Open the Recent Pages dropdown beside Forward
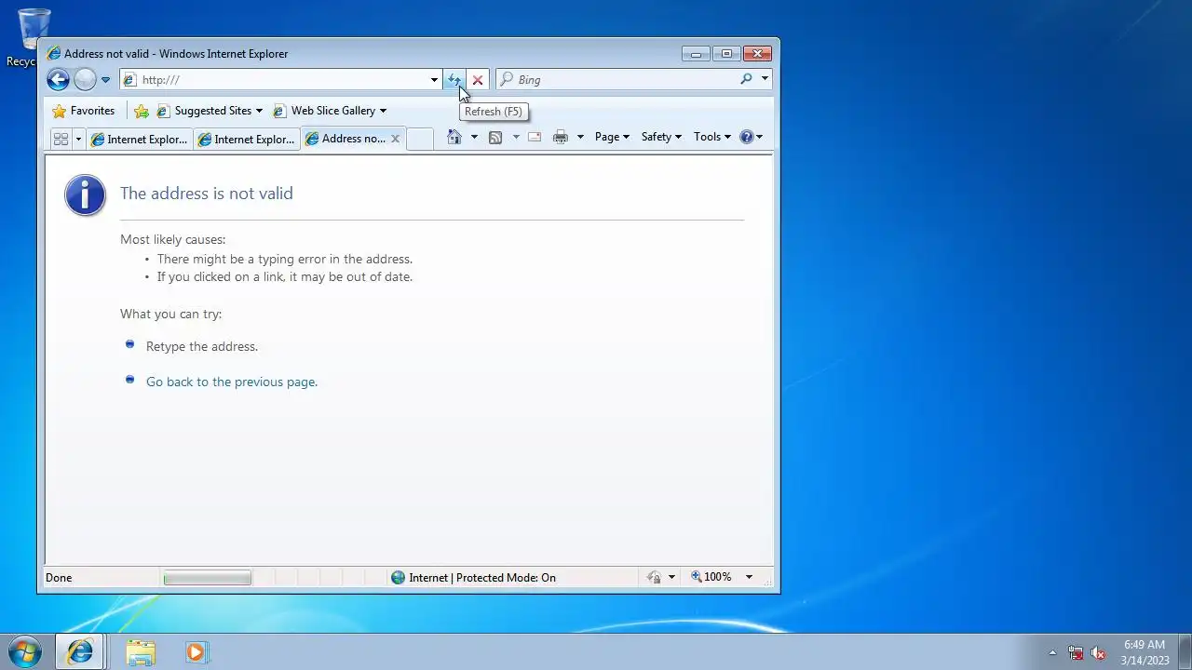This screenshot has width=1192, height=670. click(105, 80)
